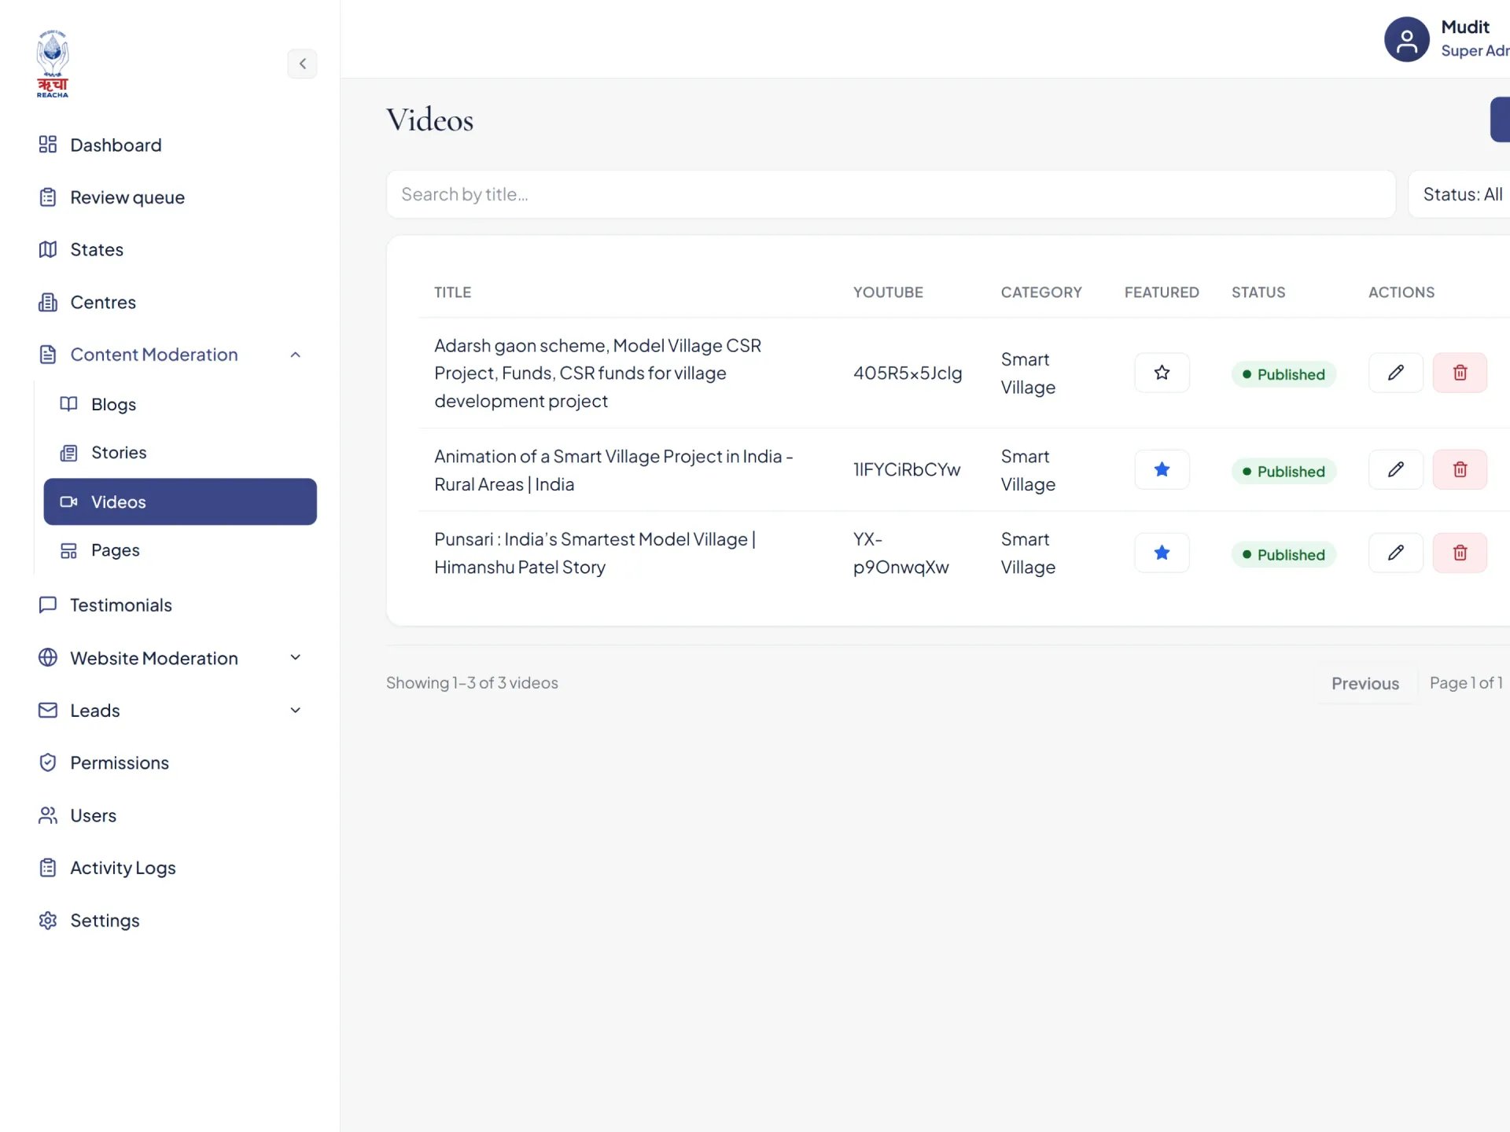
Task: Mark Adarsh gaon scheme video as featured
Action: coord(1162,373)
